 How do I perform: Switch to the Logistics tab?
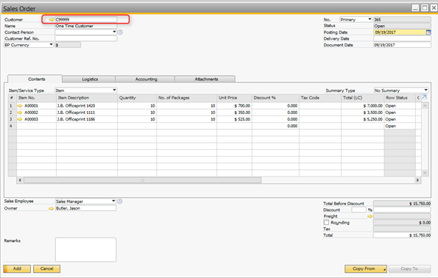(89, 79)
